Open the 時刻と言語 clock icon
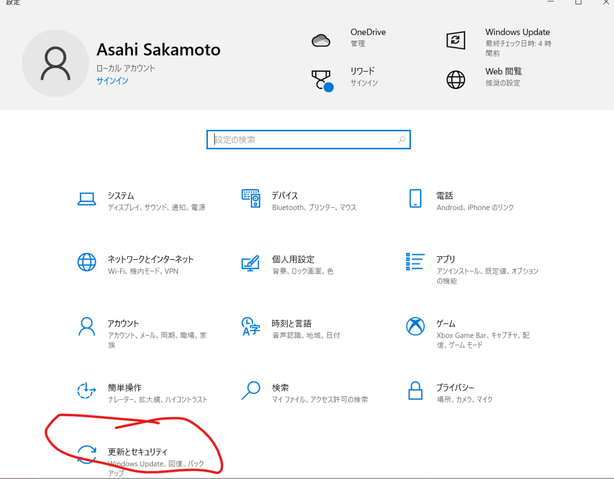This screenshot has width=614, height=479. point(251,326)
